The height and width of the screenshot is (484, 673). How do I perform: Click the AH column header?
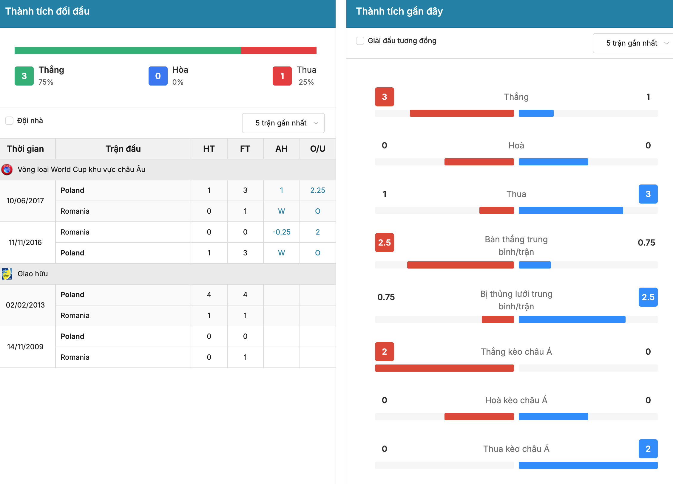point(281,148)
